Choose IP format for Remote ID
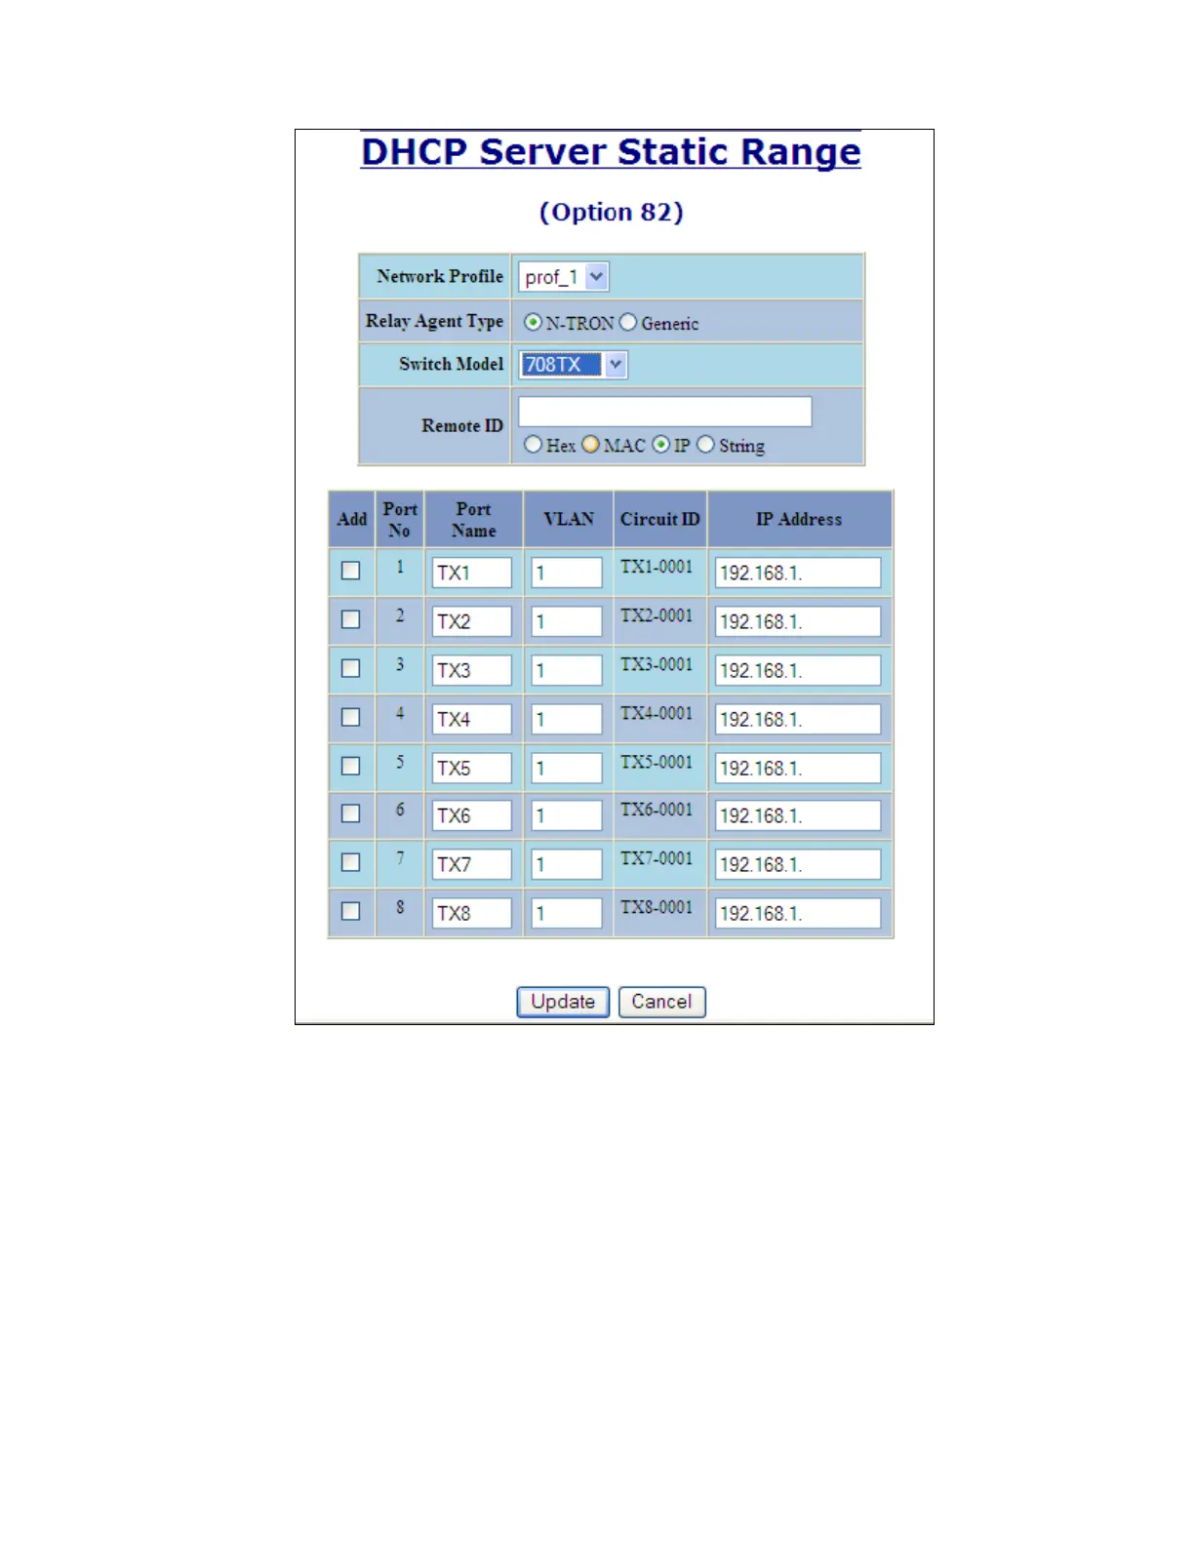Viewport: 1194px width, 1545px height. click(661, 445)
